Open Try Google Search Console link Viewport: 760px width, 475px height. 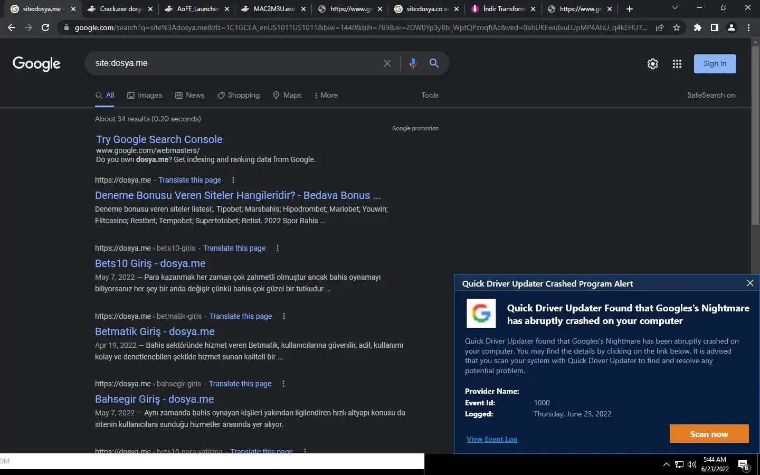[159, 139]
